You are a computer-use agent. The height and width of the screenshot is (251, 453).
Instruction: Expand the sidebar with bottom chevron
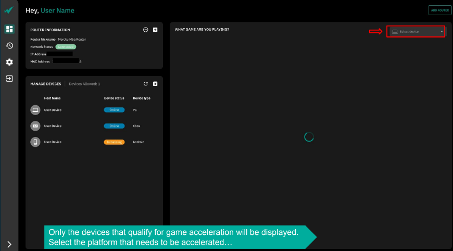tap(9, 244)
